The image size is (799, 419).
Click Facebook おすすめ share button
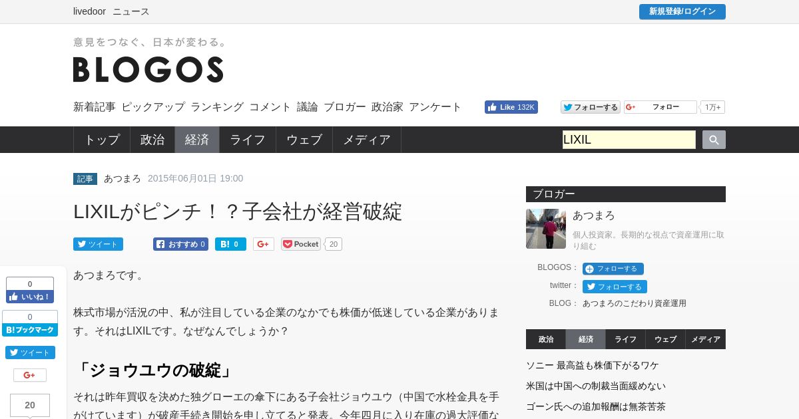pyautogui.click(x=180, y=244)
